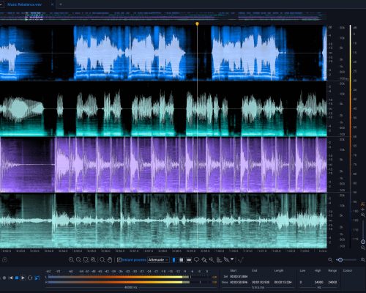Click the zoom out horizontally magnifier icon
The width and height of the screenshot is (366, 293).
[78, 260]
